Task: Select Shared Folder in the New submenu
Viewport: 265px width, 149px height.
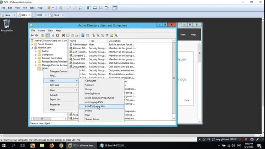Action: click(101, 119)
